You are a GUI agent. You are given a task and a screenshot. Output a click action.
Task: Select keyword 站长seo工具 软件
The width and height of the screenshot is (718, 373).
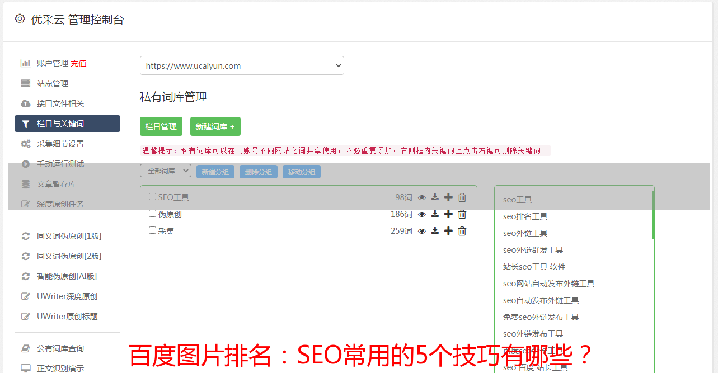coord(534,267)
